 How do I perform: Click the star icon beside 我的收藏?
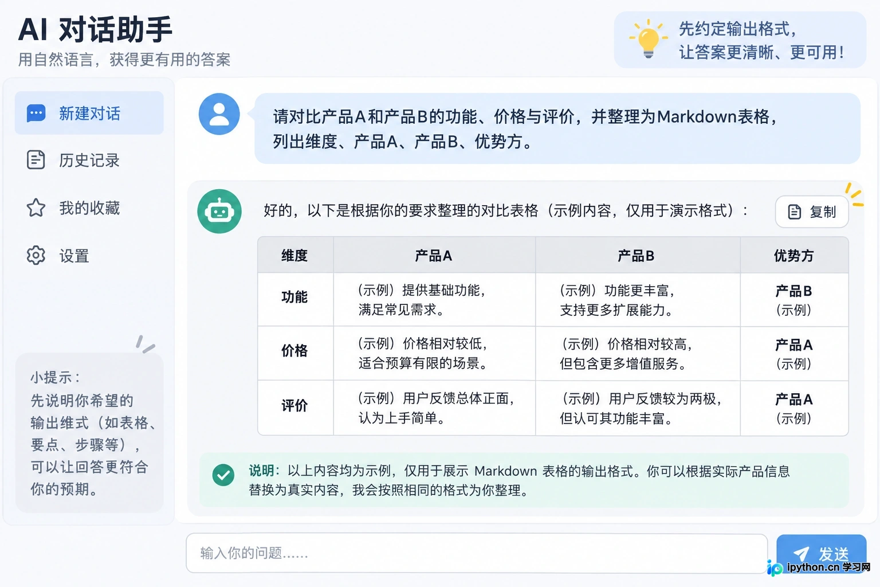click(36, 208)
